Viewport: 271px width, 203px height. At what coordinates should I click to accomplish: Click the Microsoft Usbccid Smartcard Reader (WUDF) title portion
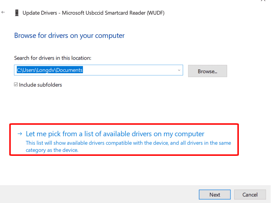tap(113, 13)
